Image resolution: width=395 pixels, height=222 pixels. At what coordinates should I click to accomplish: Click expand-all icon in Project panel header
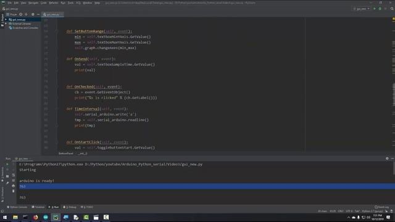[x=26, y=14]
